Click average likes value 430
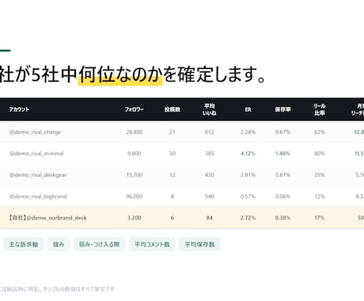 pos(210,175)
